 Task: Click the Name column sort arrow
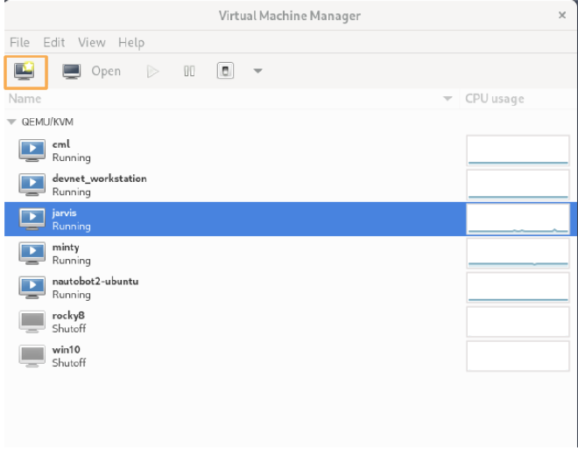coord(448,99)
